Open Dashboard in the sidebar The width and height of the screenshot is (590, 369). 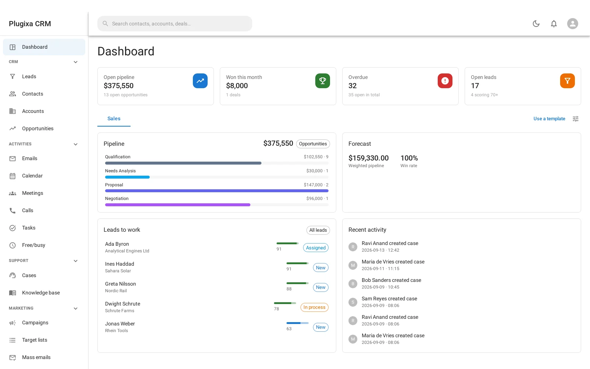[44, 47]
